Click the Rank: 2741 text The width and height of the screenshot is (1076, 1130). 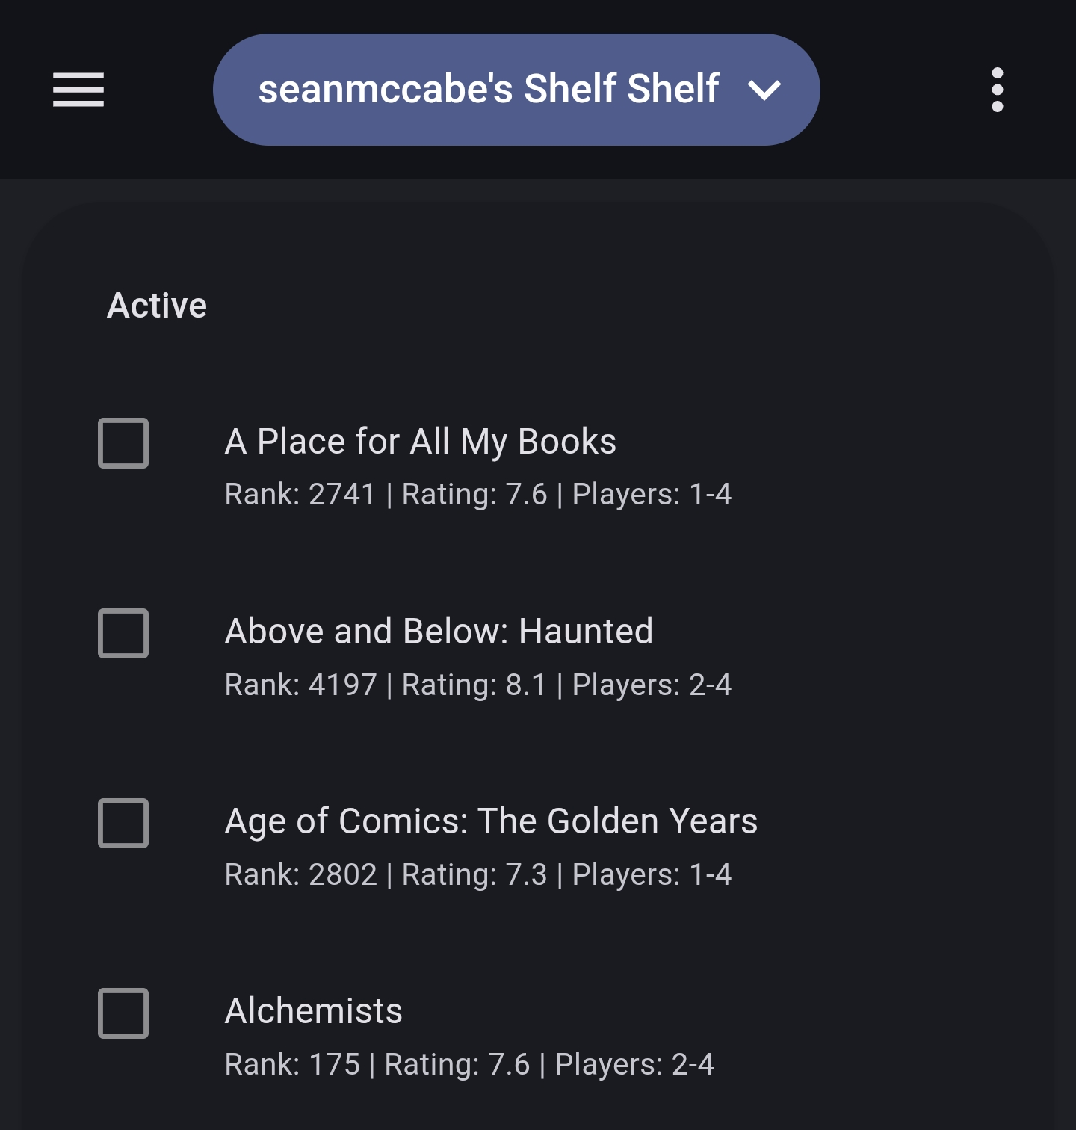pyautogui.click(x=300, y=494)
